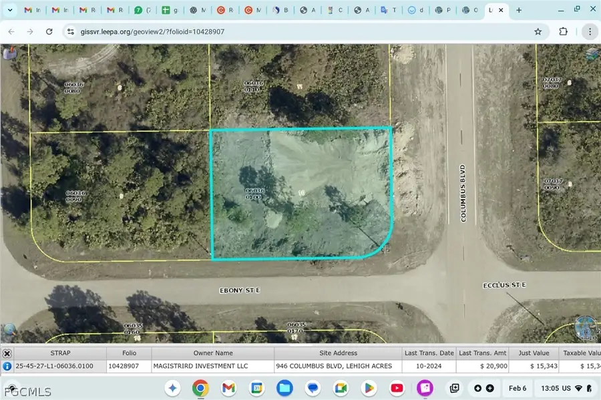Launch Gmail from the shelf
This screenshot has height=400, width=601.
228,388
